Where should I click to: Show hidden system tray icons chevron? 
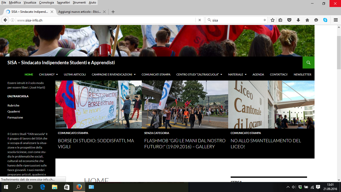point(288,187)
